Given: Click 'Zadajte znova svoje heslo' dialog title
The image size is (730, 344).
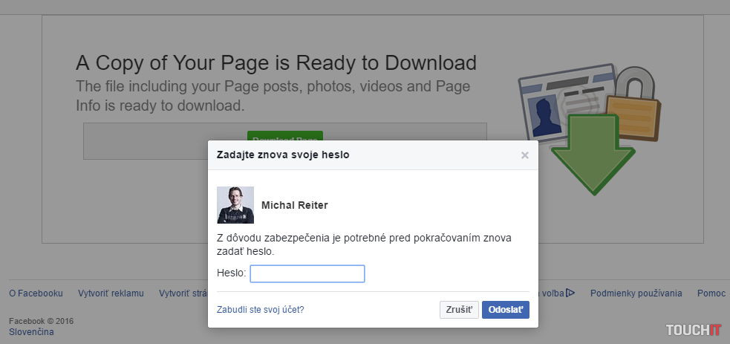Looking at the screenshot, I should tap(282, 155).
